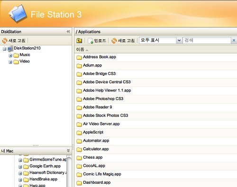Select the Video folder in the tree
This screenshot has width=237, height=187.
click(25, 61)
